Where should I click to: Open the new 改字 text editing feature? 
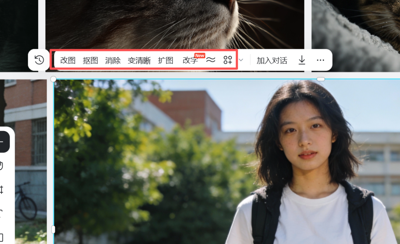tap(190, 60)
